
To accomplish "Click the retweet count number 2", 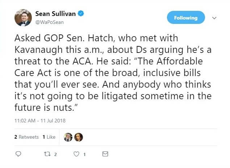I will [55, 154].
